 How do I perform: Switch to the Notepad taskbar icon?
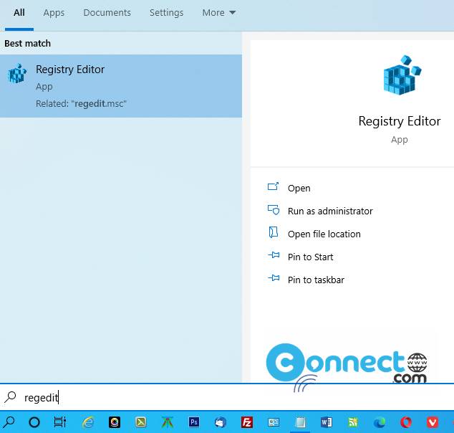pos(300,422)
